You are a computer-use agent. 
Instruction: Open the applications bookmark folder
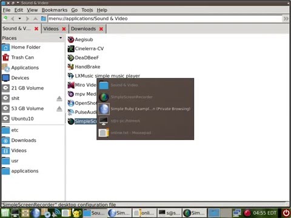pos(25,171)
